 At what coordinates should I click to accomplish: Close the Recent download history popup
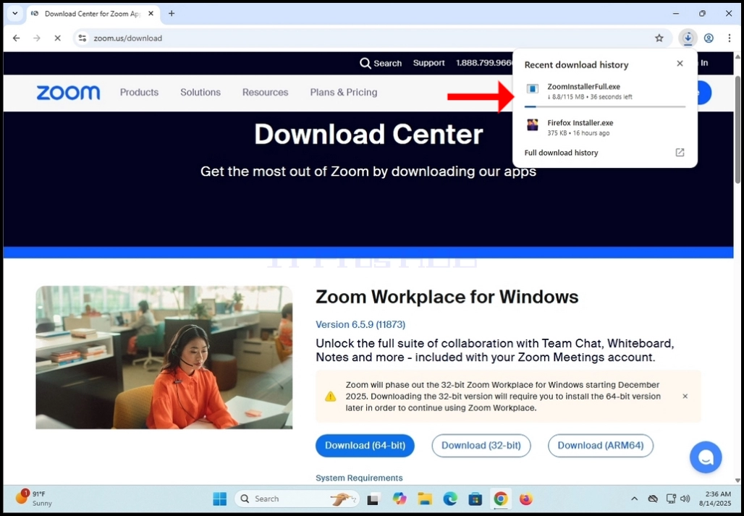pos(680,64)
